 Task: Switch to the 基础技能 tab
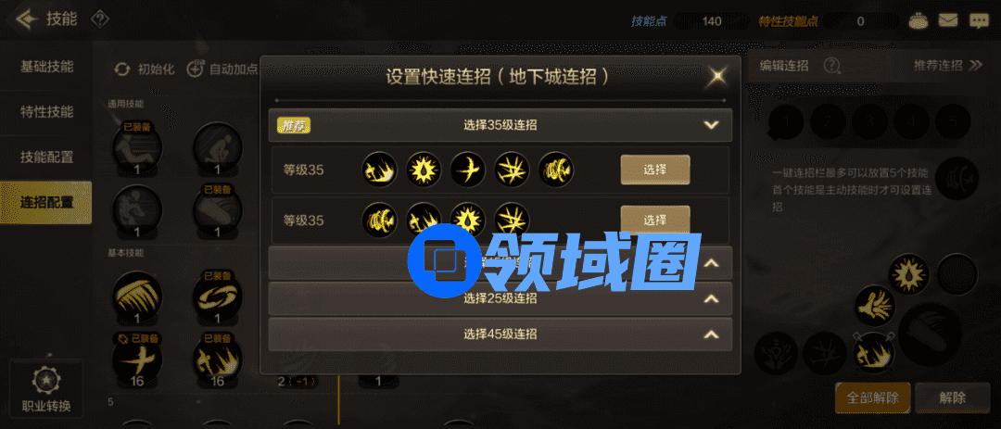pos(46,67)
